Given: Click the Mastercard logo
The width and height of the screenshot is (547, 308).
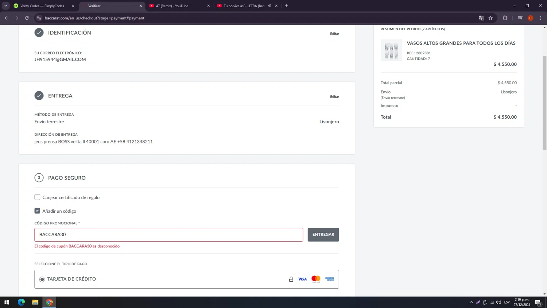Looking at the screenshot, I should (x=316, y=279).
